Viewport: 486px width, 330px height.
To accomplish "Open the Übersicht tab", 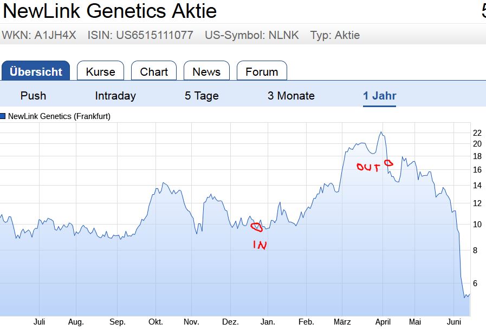I will coord(36,71).
